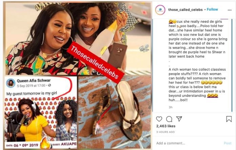
Task: Share post using paper plane icon
Action: click(x=179, y=119)
